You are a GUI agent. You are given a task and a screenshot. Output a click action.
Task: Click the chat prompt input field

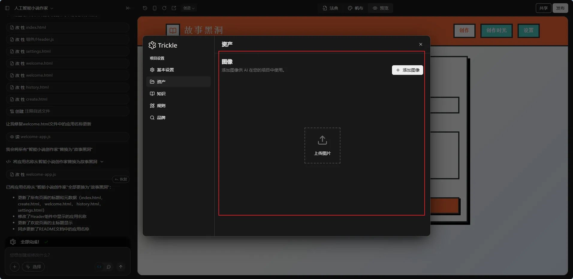coord(67,255)
